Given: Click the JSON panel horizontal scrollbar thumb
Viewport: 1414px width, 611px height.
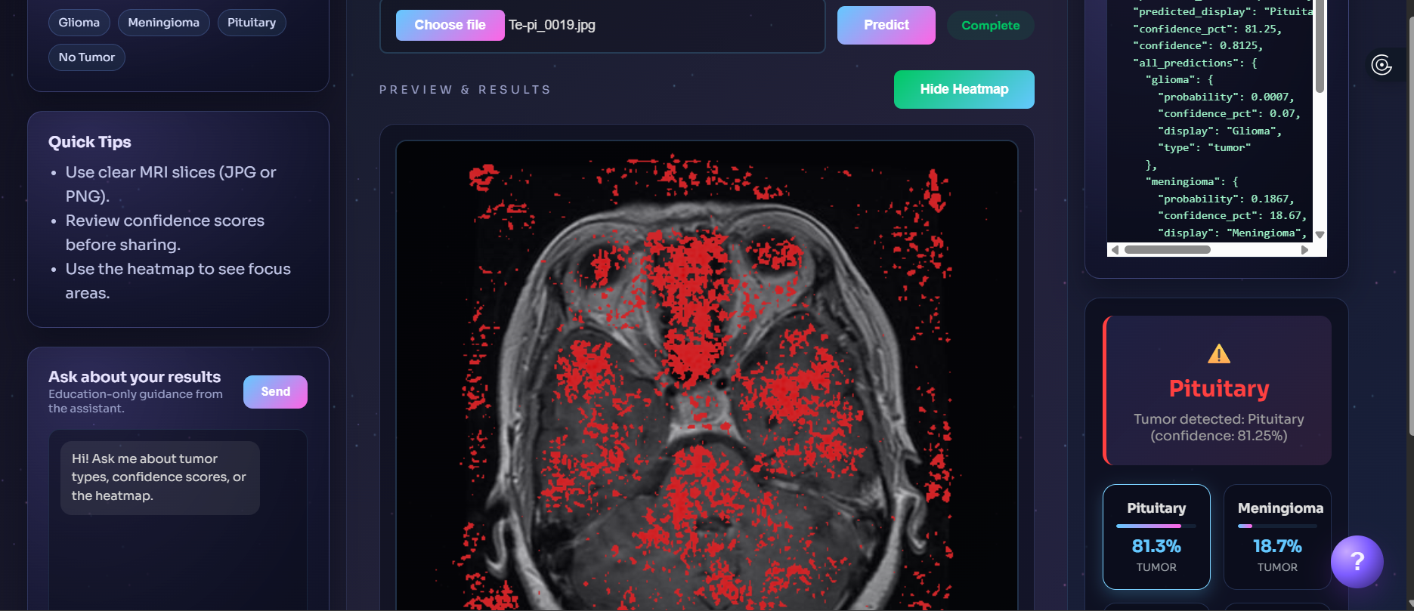Looking at the screenshot, I should pos(1167,250).
